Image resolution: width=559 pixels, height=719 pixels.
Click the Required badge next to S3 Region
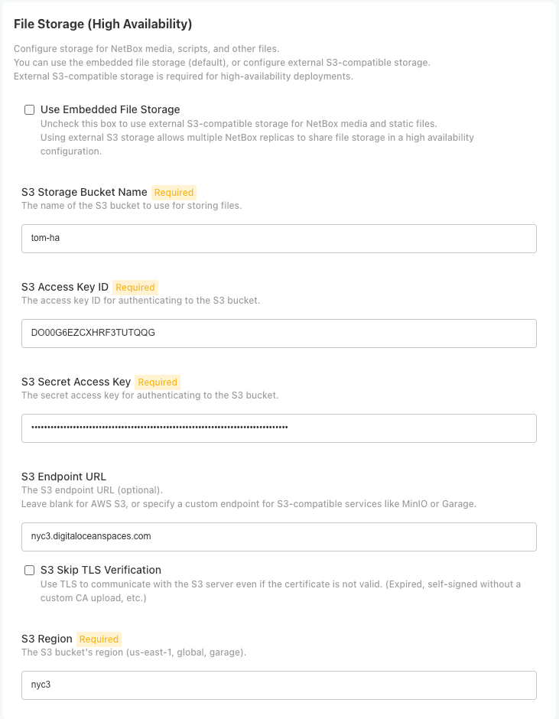coord(99,639)
